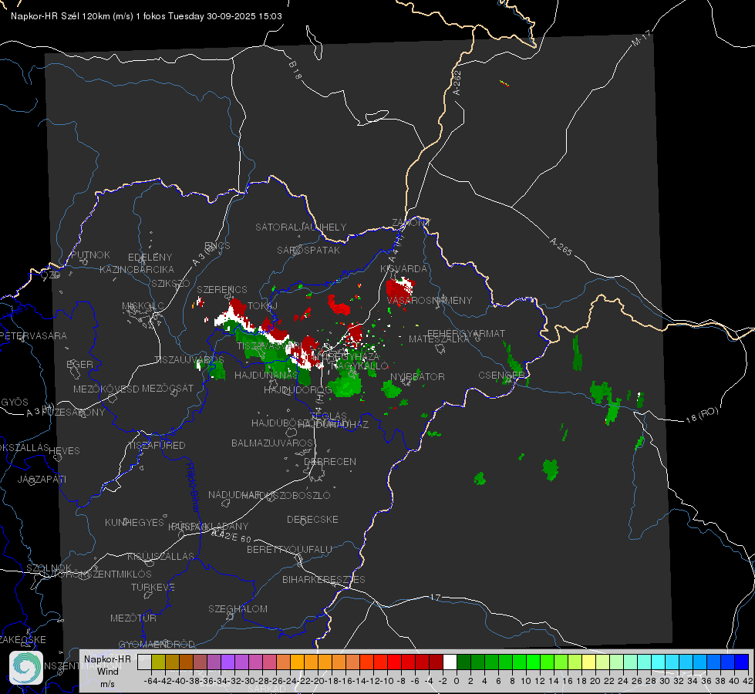Image resolution: width=755 pixels, height=694 pixels.
Task: Click the canal label 'Hajdú-Bihar'
Action: coord(193,487)
